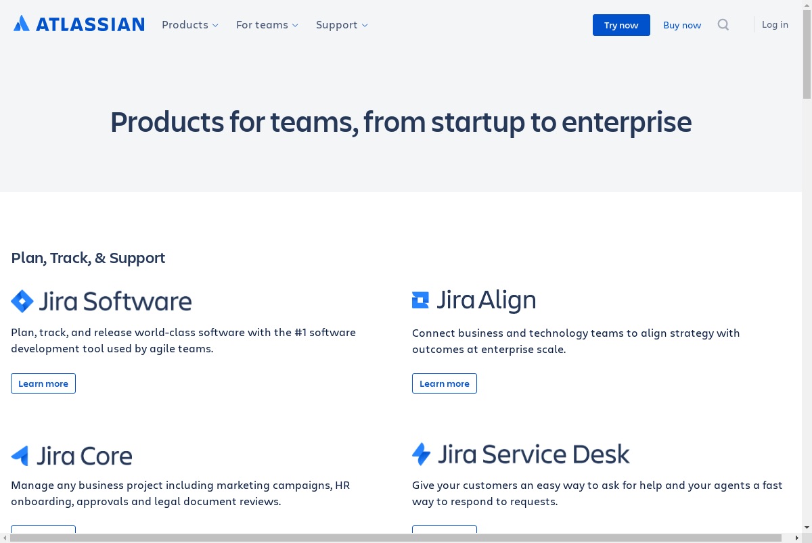Click the Jira Software product title

(115, 301)
